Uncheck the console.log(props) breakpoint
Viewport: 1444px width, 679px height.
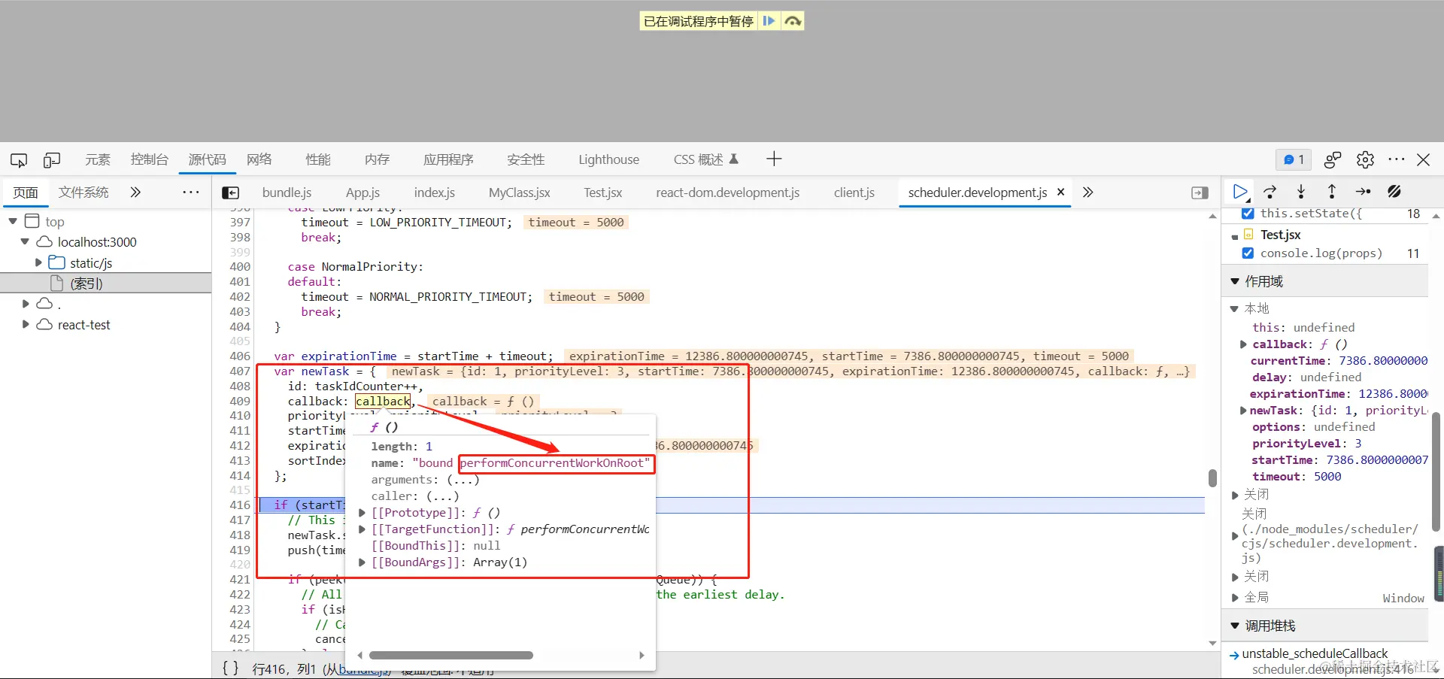point(1248,253)
